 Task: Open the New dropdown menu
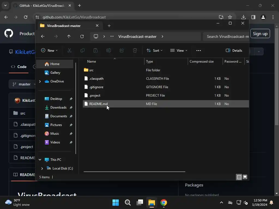pos(50,50)
